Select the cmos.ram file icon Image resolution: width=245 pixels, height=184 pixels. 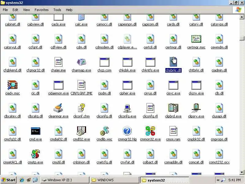(x=173, y=131)
